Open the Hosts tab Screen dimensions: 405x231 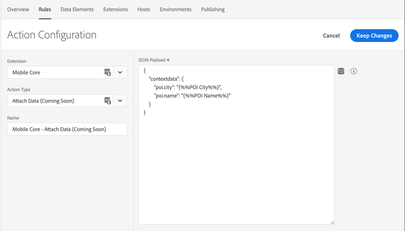(x=144, y=10)
